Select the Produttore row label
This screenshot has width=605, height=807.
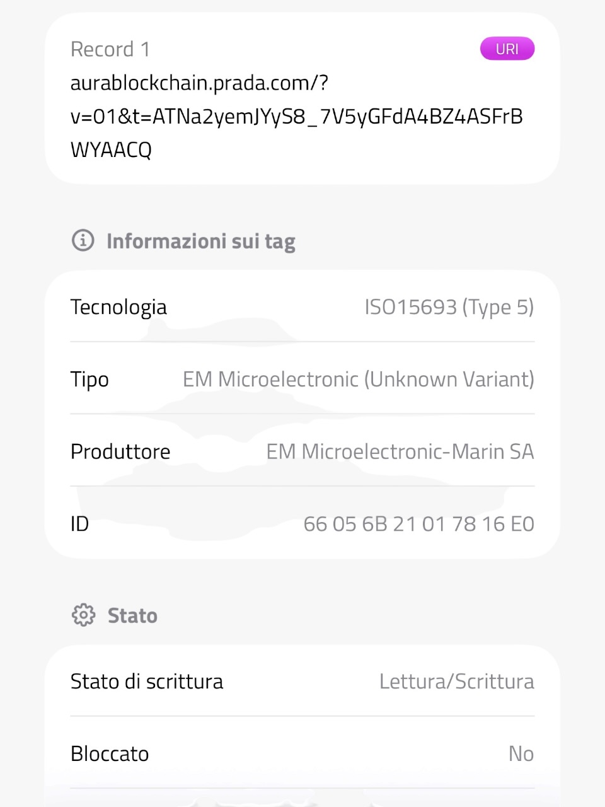point(120,451)
